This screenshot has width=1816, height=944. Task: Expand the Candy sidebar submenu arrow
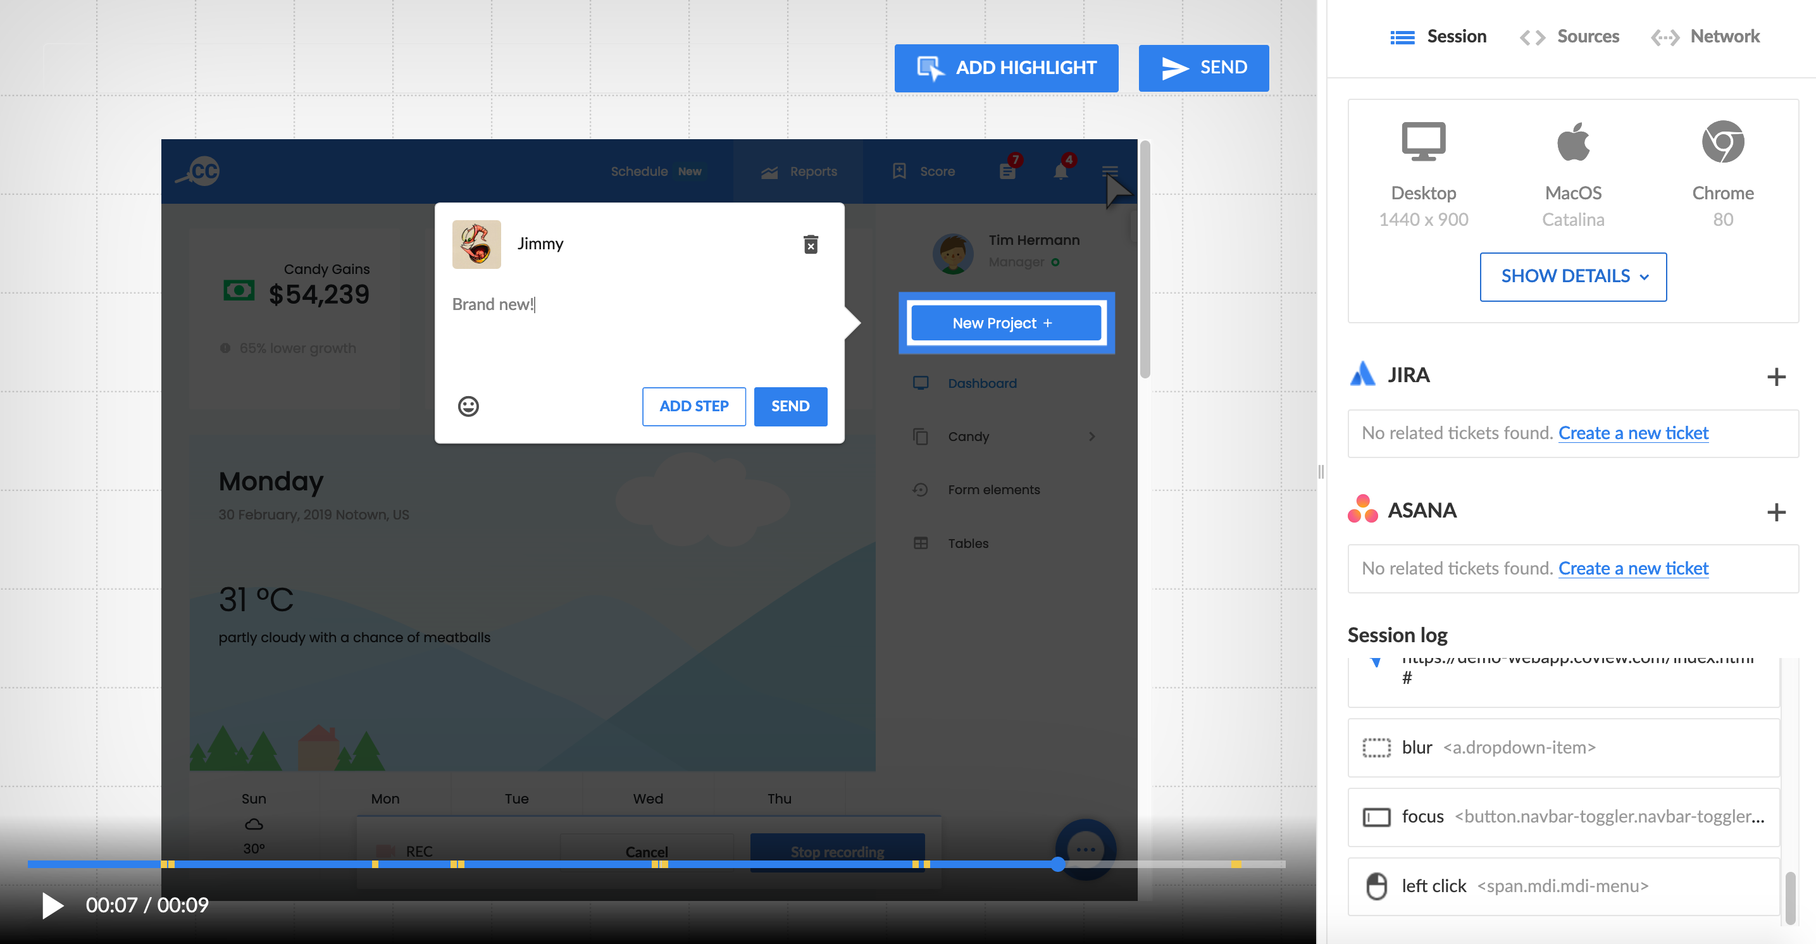point(1091,437)
